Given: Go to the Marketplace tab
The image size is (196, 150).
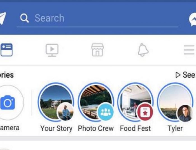Looking at the screenshot, I should [97, 50].
